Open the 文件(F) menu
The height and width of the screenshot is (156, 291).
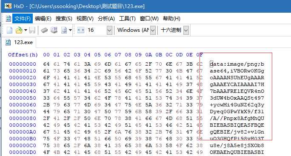point(23,19)
